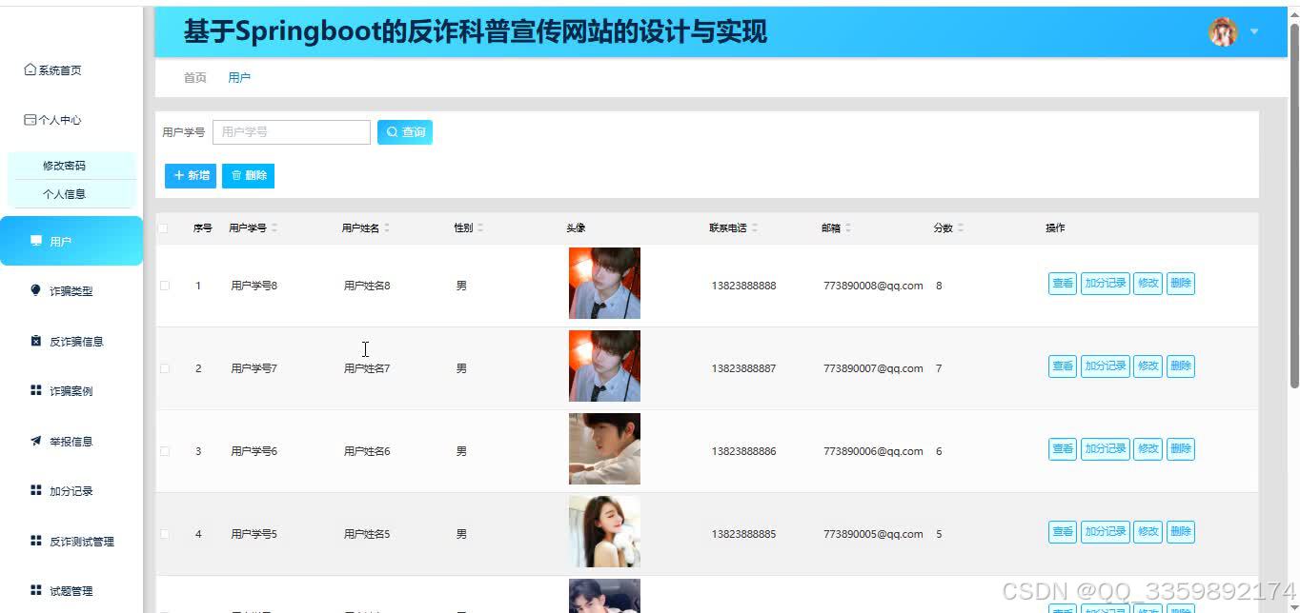This screenshot has width=1300, height=613.
Task: Check the row checkbox for 用户学号7
Action: tap(164, 368)
